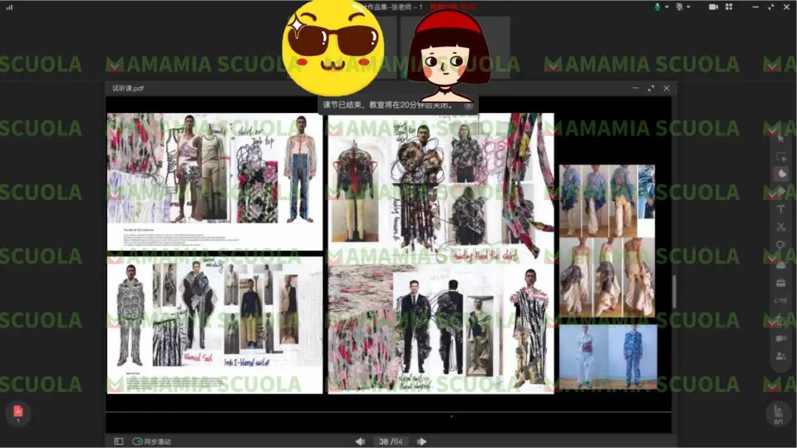The height and width of the screenshot is (448, 797).
Task: Open the chat messages icon
Action: tap(781, 338)
